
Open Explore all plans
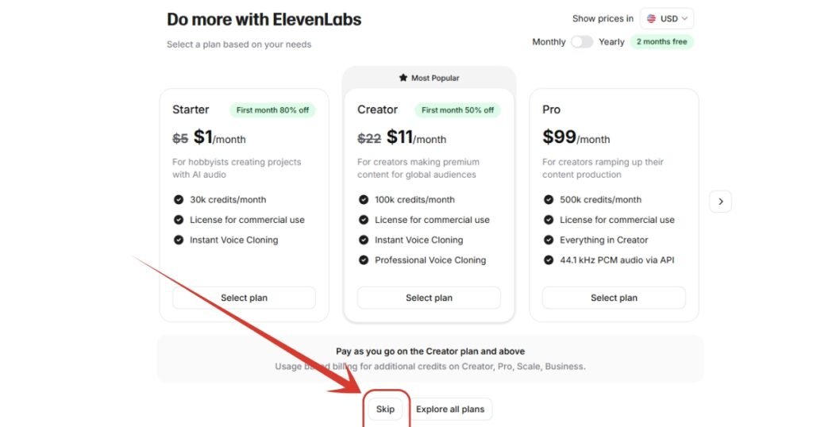point(450,410)
